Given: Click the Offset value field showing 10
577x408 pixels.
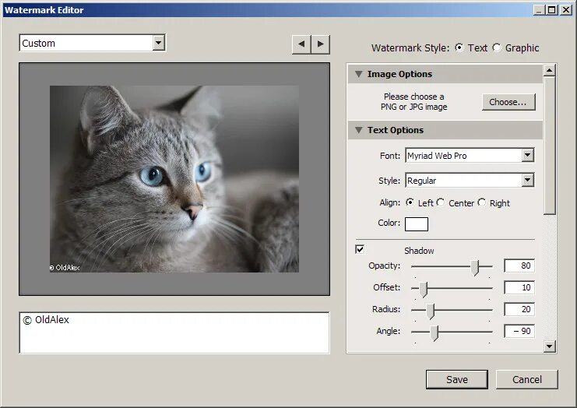Looking at the screenshot, I should [x=519, y=287].
